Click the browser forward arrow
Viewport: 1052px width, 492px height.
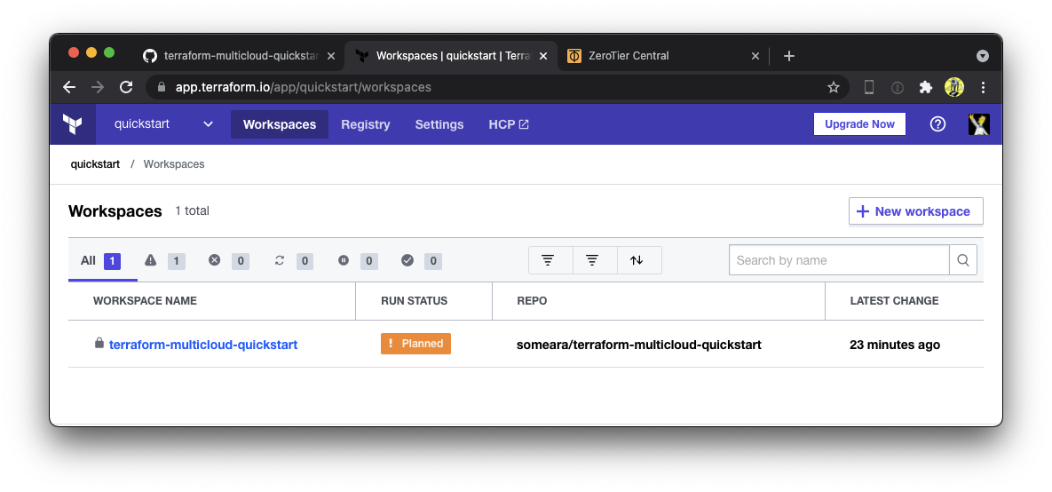click(98, 87)
